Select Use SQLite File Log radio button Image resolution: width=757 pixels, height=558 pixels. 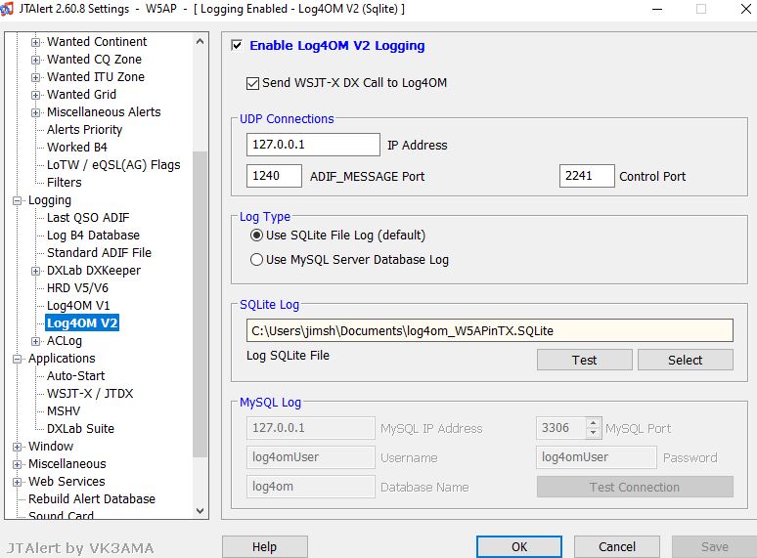tap(256, 236)
